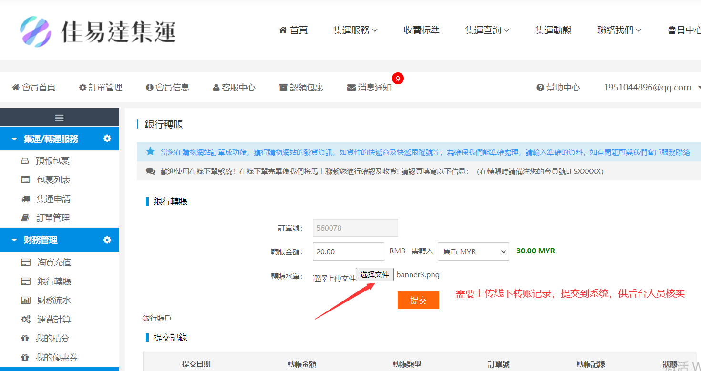This screenshot has height=371, width=701.
Task: Click the home icon beside 會員首頁
Action: [x=16, y=88]
